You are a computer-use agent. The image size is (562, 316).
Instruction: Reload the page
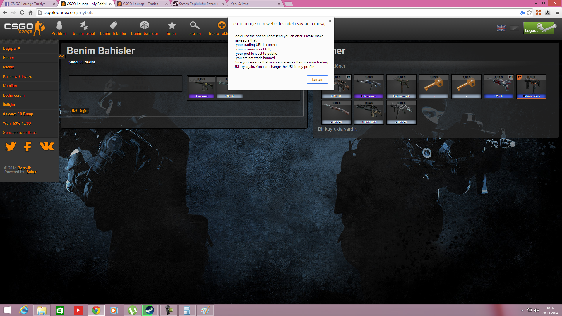click(x=22, y=12)
